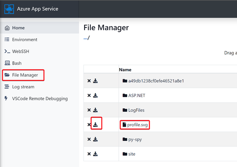
Task: Delete the profile.svg file
Action: coord(89,124)
